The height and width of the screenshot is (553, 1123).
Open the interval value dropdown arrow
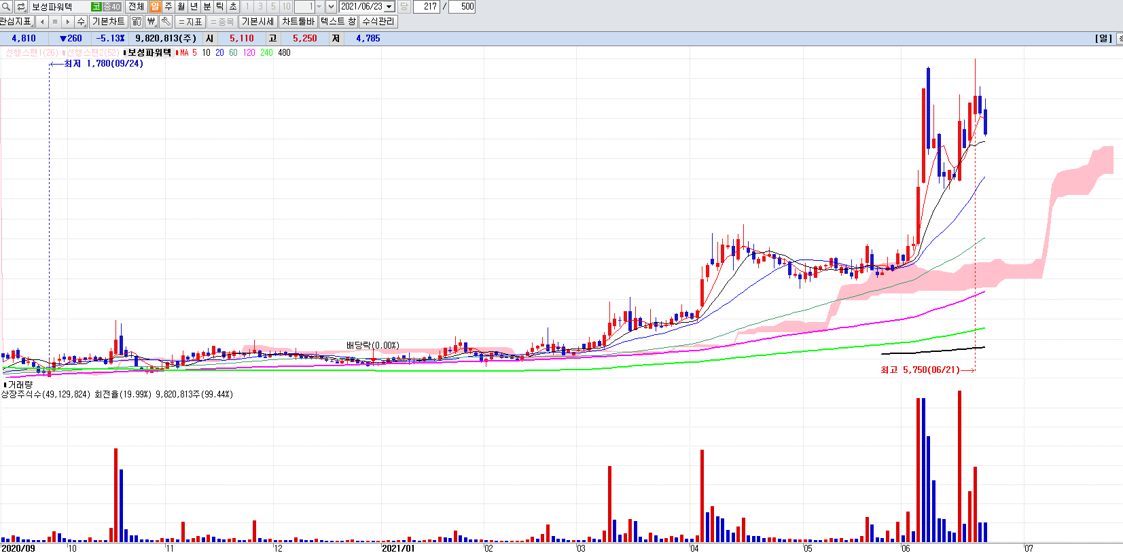click(x=319, y=7)
